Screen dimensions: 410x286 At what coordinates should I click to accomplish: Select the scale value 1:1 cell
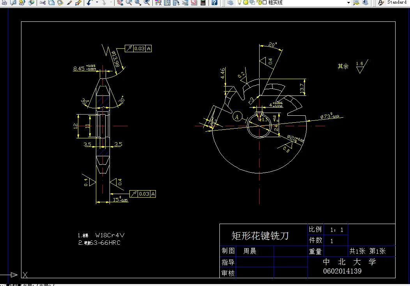click(x=336, y=230)
